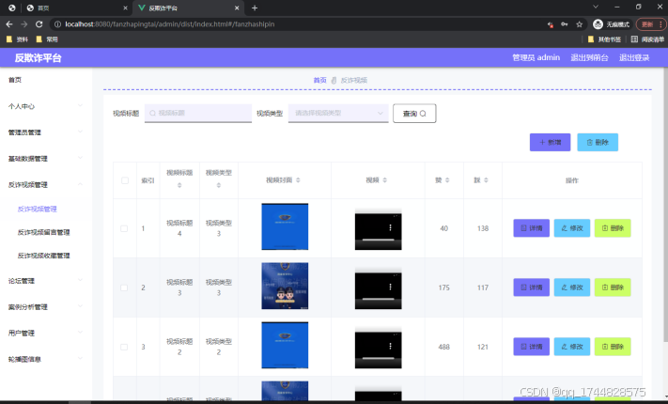Click the key password icon in address bar
This screenshot has height=404, width=668.
tap(565, 24)
